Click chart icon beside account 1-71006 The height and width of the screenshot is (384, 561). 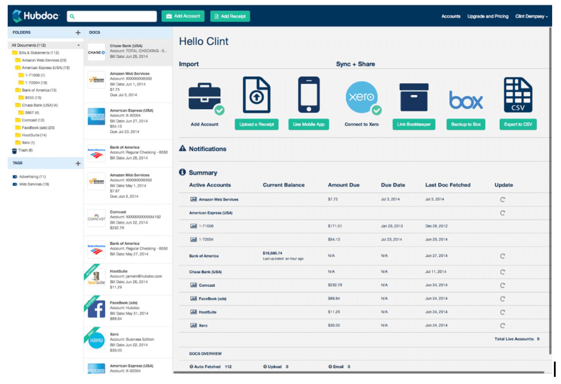(194, 226)
